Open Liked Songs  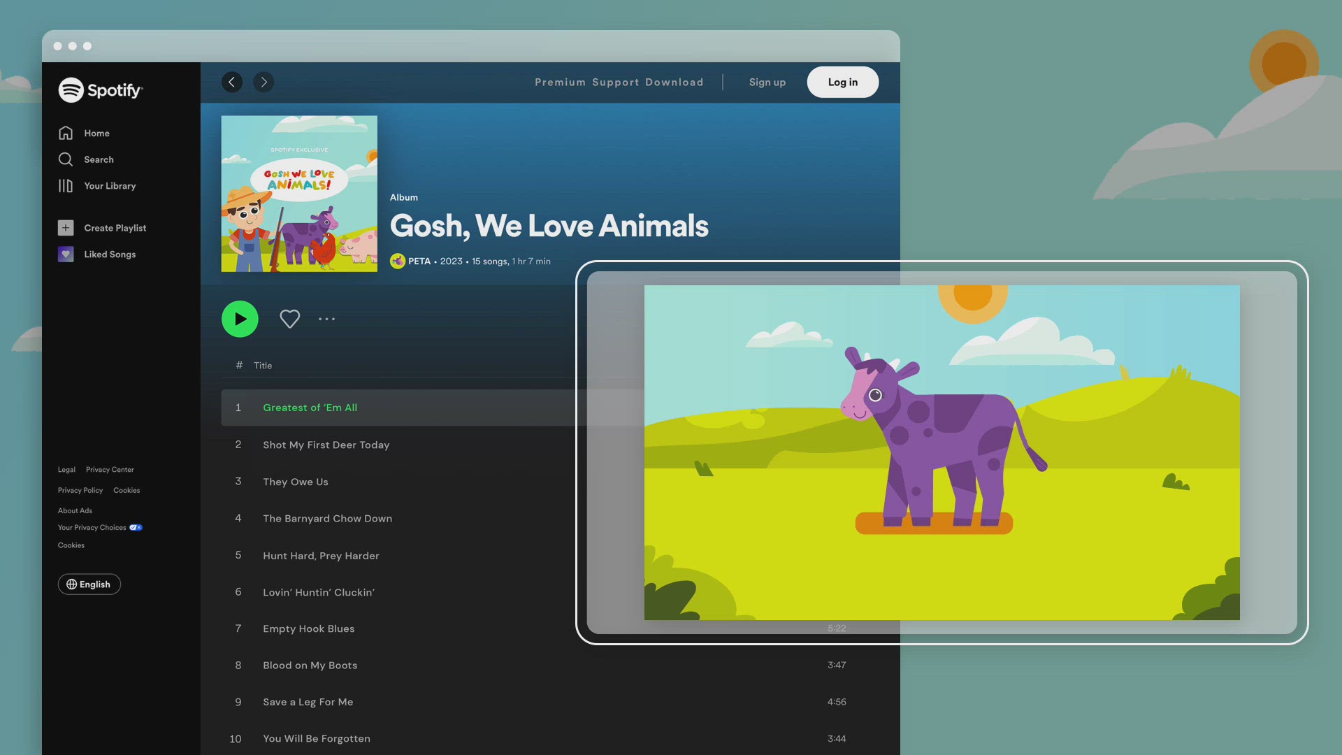(x=109, y=254)
